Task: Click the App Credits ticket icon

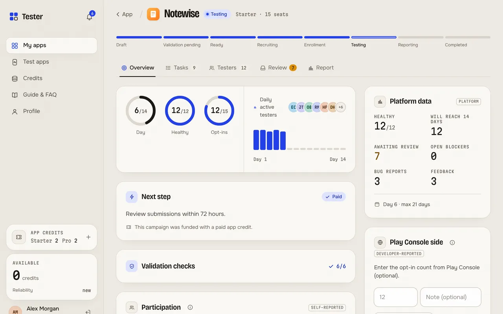Action: (x=19, y=237)
